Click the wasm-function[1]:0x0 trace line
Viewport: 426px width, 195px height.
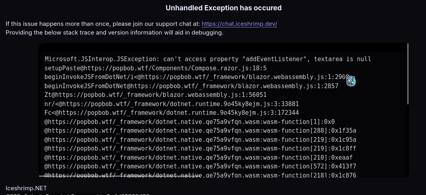click(189, 122)
